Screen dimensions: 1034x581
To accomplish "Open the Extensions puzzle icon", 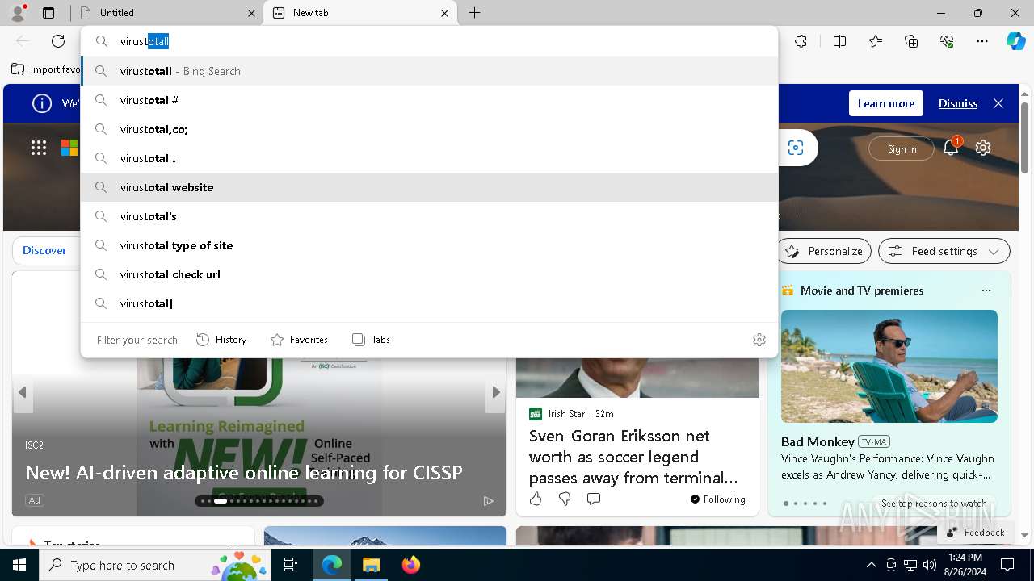I will coord(801,41).
